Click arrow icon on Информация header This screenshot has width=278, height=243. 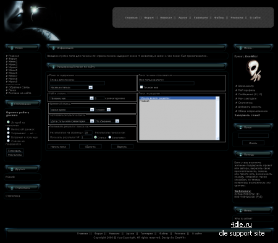pyautogui.click(x=54, y=48)
